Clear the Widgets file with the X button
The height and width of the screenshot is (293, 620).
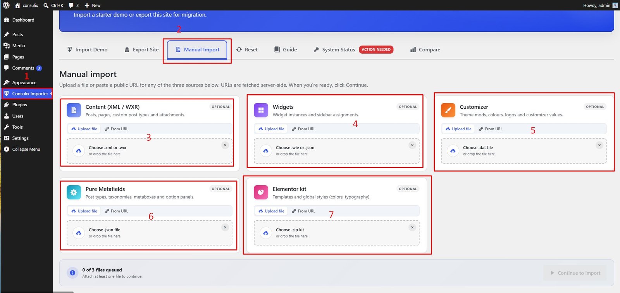pyautogui.click(x=412, y=145)
